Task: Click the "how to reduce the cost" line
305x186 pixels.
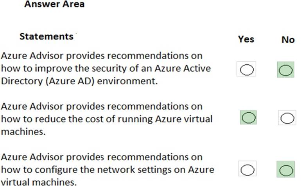Action: (106, 119)
